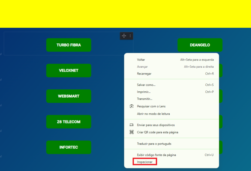Choose Pesquisar com o Lens
The height and width of the screenshot is (171, 251).
[172, 106]
